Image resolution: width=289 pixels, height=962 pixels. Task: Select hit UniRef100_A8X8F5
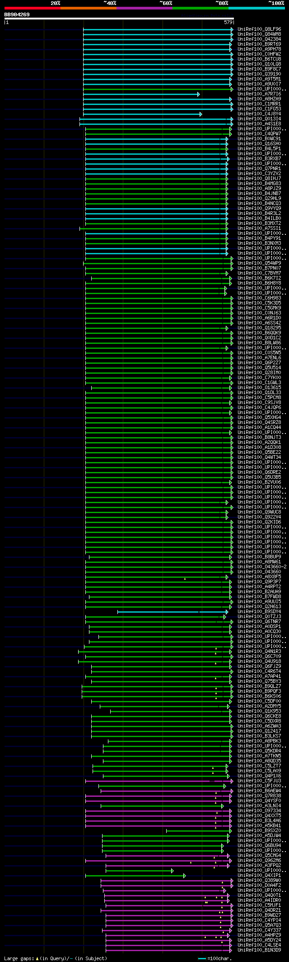tap(259, 576)
